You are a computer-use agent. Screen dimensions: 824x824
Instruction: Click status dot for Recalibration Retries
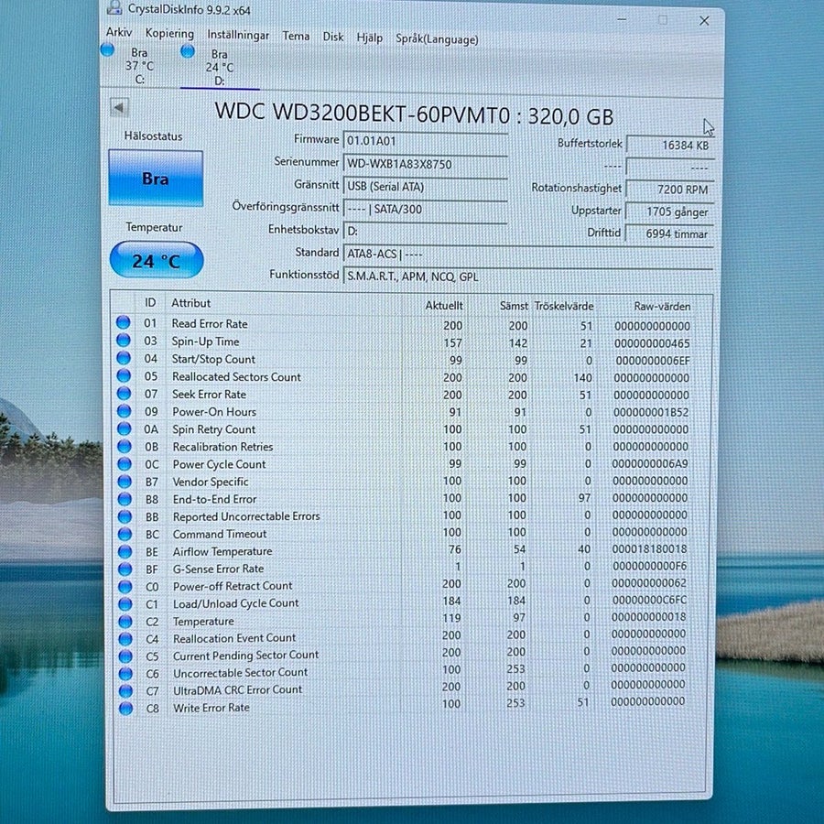(x=125, y=446)
